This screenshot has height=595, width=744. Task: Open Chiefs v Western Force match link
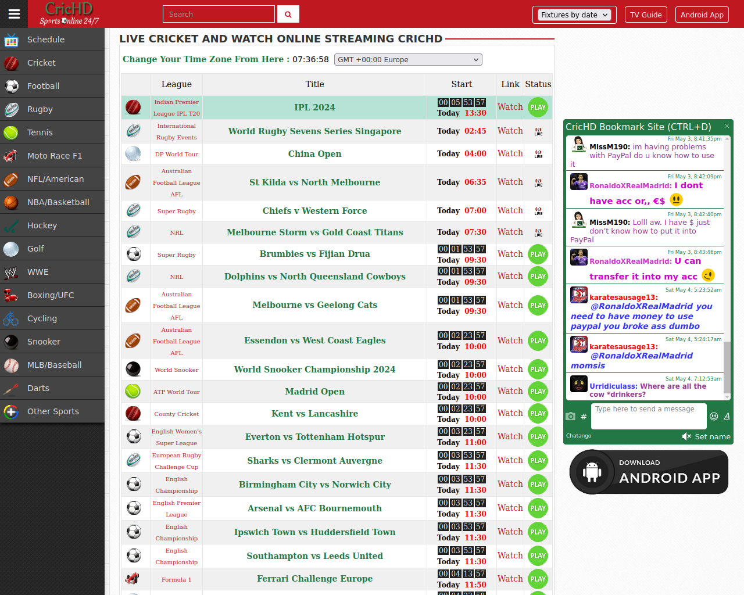pos(314,211)
